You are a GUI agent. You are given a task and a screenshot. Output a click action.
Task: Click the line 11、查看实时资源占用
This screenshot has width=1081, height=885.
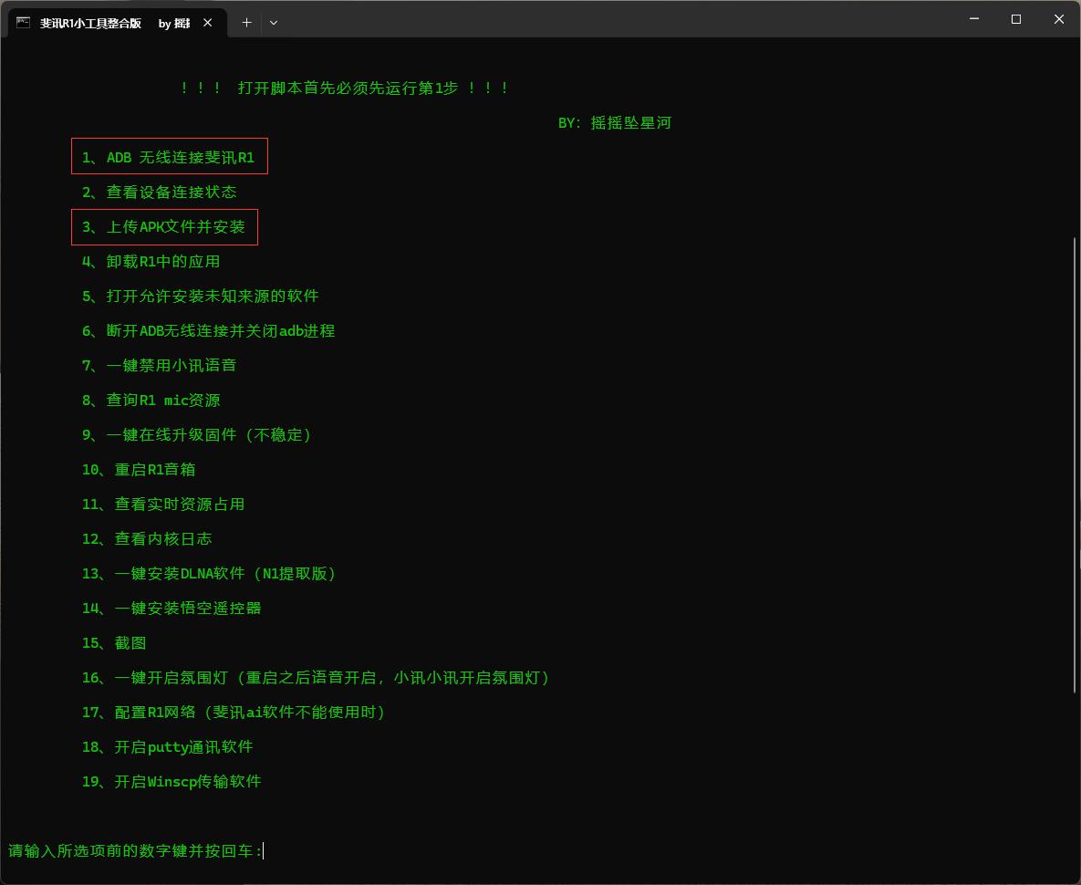pos(163,505)
